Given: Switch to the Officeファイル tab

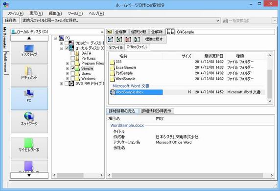Looking at the screenshot, I should 137,47.
